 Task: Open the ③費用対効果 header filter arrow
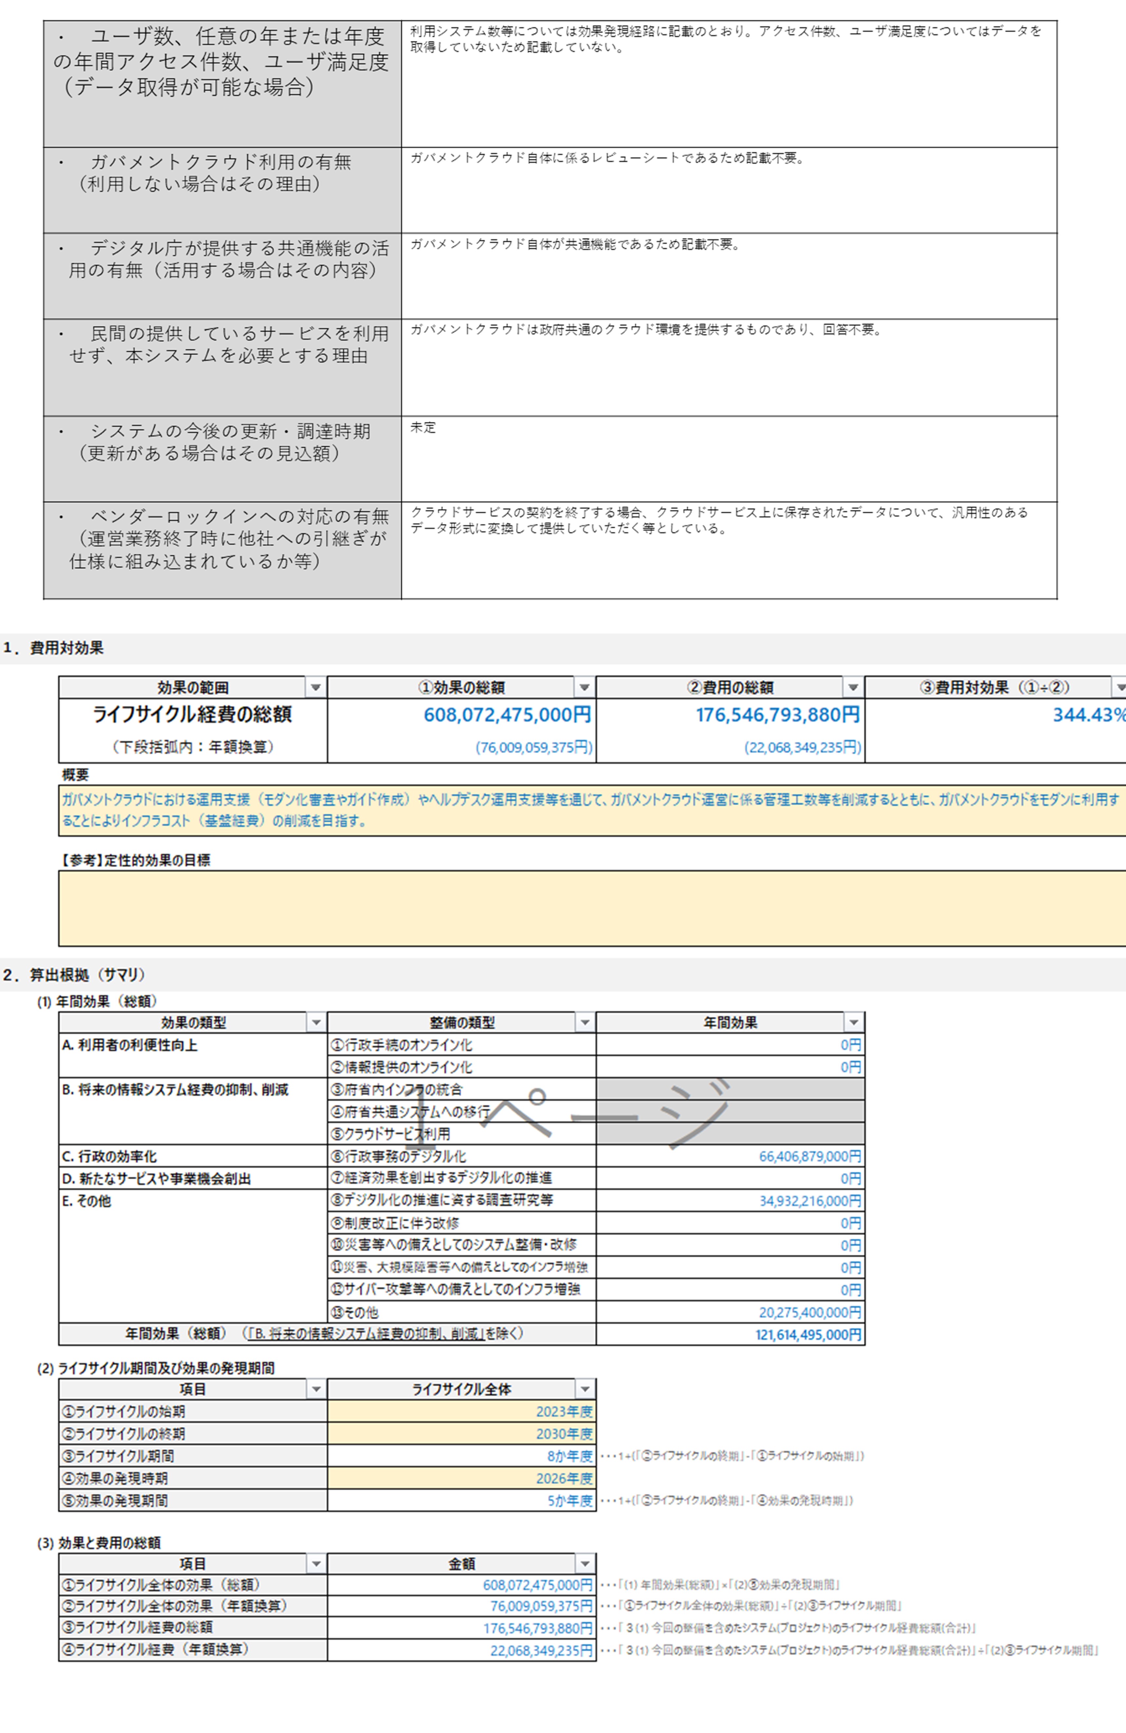[x=1120, y=688]
